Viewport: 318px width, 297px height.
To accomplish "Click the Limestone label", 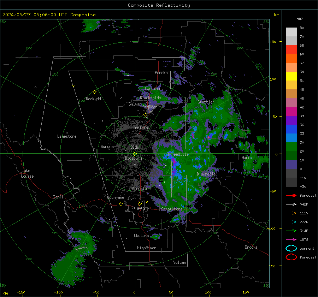I will tap(67, 136).
